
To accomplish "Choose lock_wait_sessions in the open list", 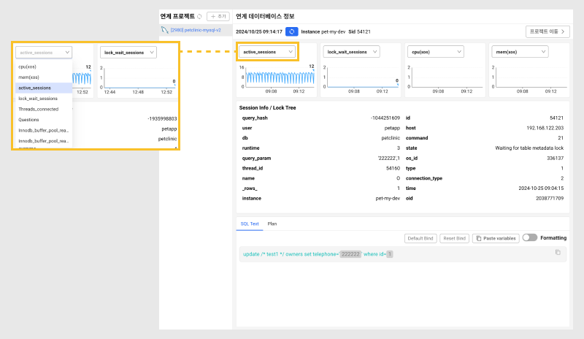I will (43, 99).
